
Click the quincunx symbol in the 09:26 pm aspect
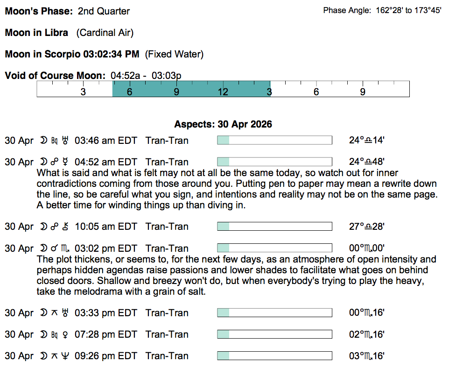(55, 356)
